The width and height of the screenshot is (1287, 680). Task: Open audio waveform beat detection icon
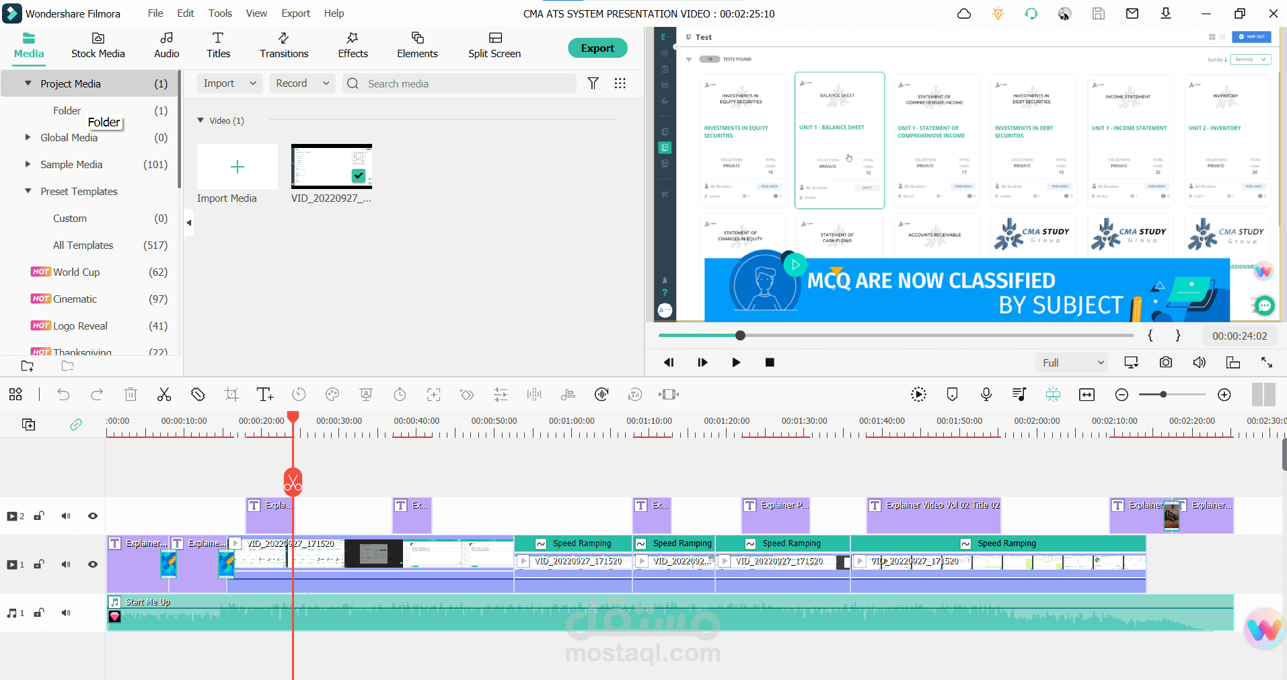[x=534, y=395]
